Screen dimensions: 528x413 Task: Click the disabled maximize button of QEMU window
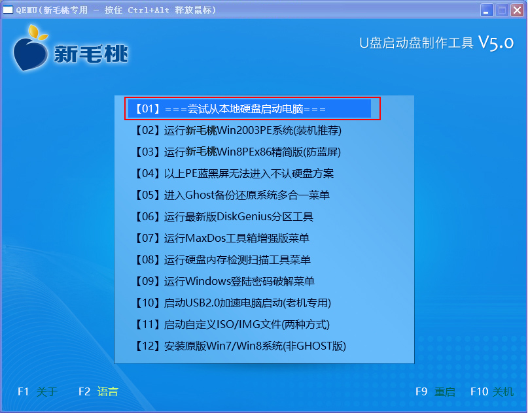coord(502,10)
